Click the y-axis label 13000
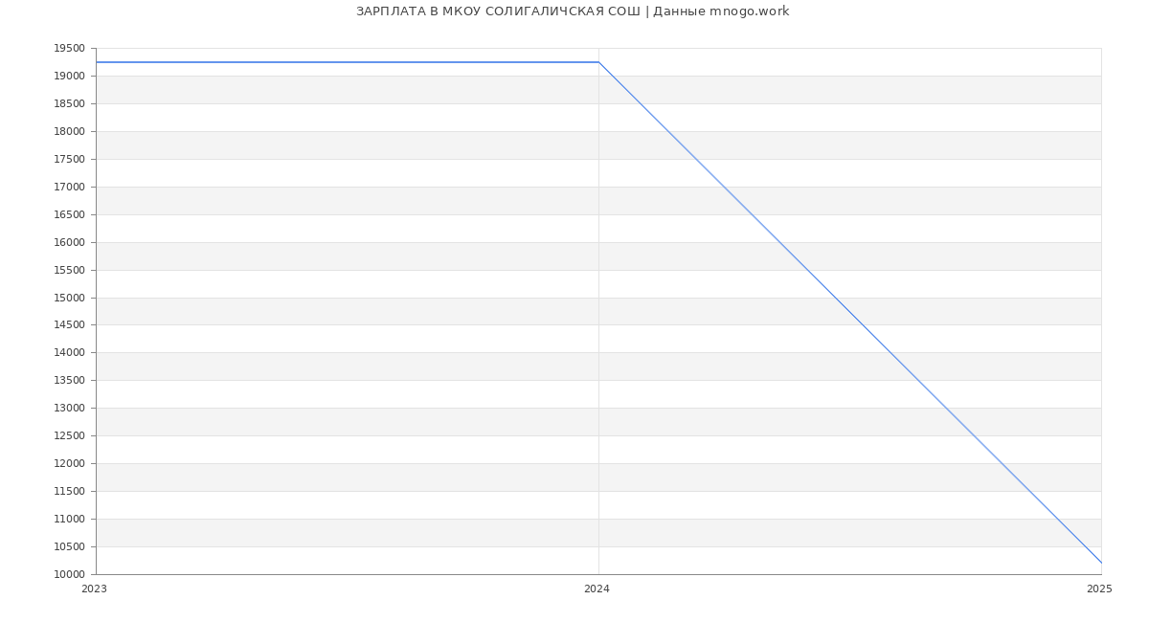 [70, 409]
